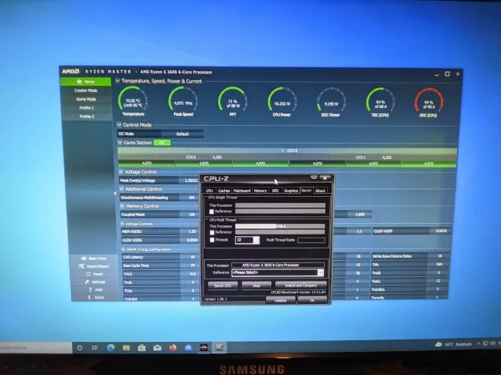Open Mail from the taskbar
The width and height of the screenshot is (501, 375).
pyautogui.click(x=157, y=347)
